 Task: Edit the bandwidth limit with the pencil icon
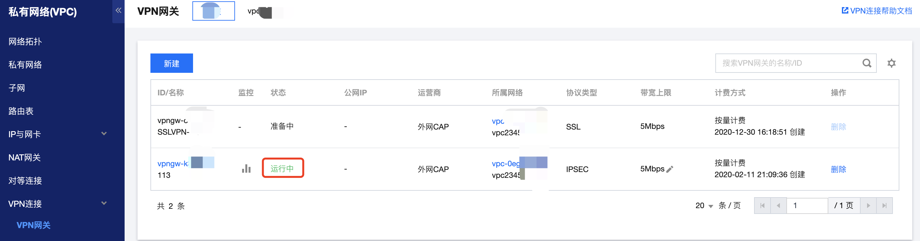point(670,169)
